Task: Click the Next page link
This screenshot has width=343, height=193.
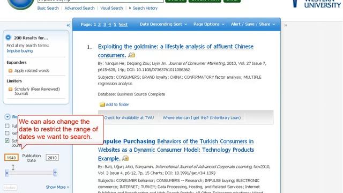Action: [123, 25]
